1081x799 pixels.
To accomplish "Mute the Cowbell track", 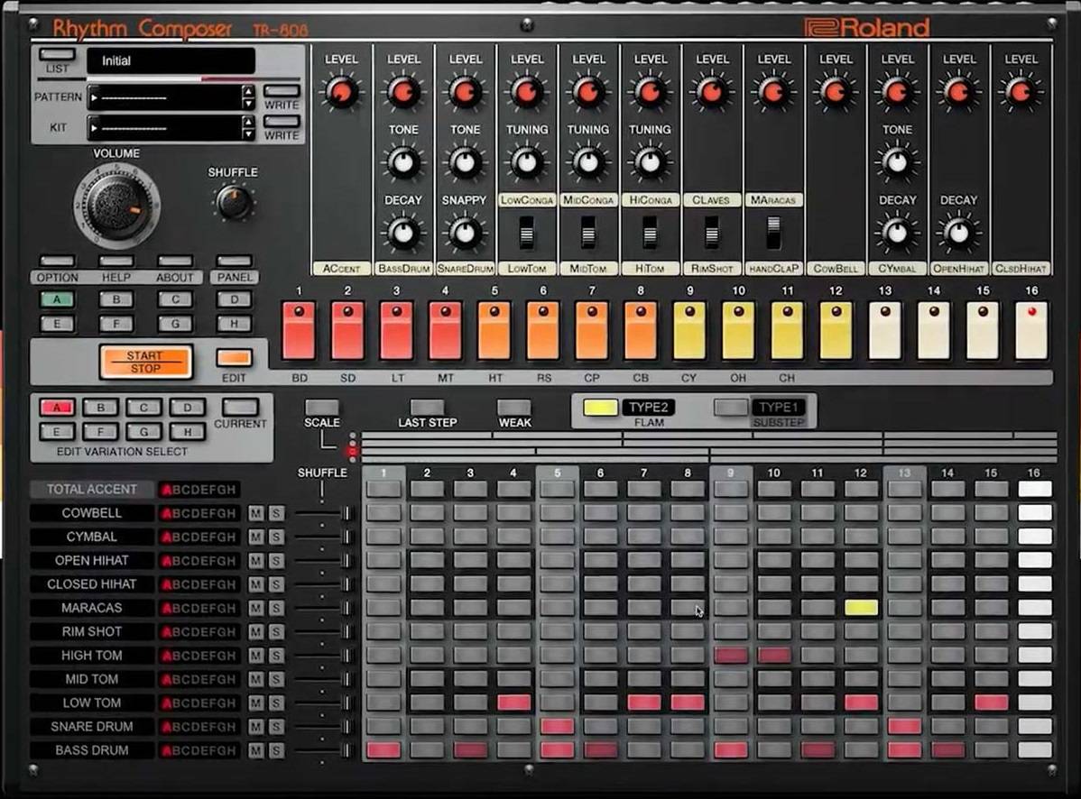I will (256, 513).
